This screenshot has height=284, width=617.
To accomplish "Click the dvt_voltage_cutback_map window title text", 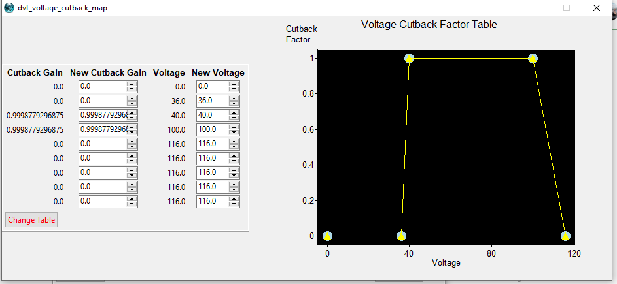I will (62, 8).
